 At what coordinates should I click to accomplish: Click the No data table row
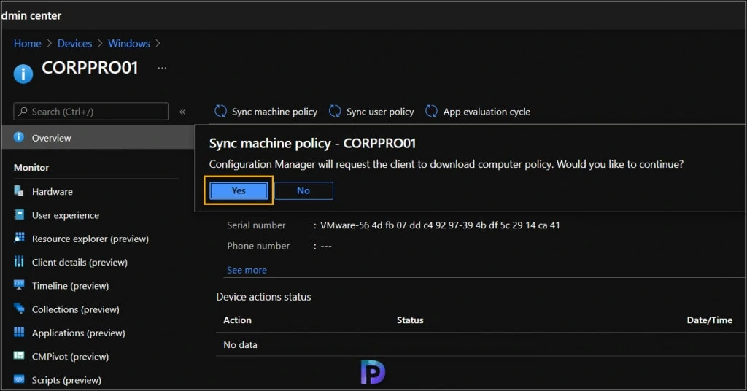pyautogui.click(x=481, y=344)
